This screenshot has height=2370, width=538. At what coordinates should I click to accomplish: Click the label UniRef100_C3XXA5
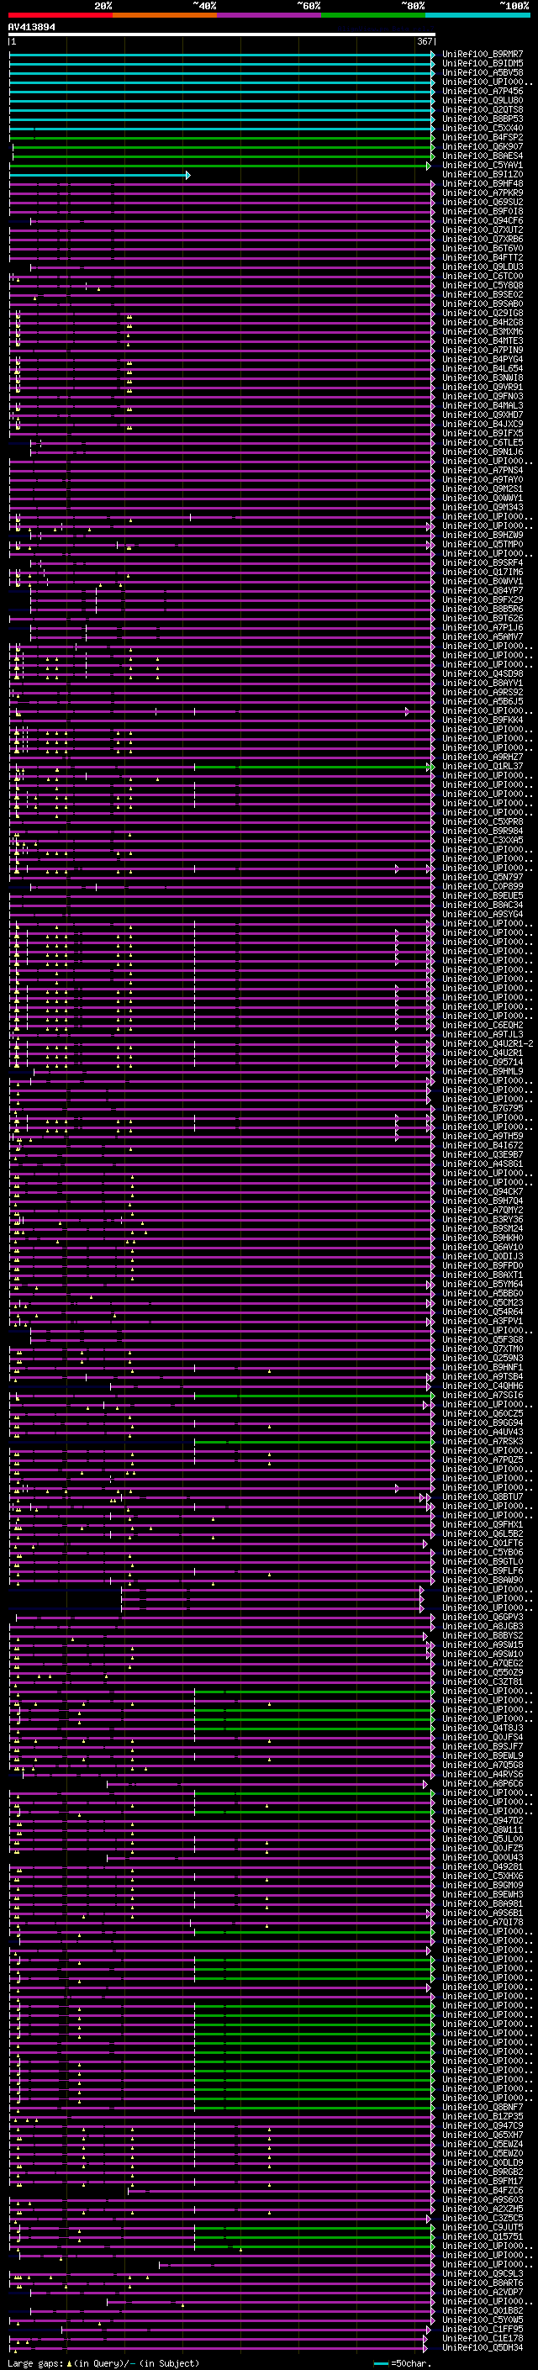pos(483,841)
